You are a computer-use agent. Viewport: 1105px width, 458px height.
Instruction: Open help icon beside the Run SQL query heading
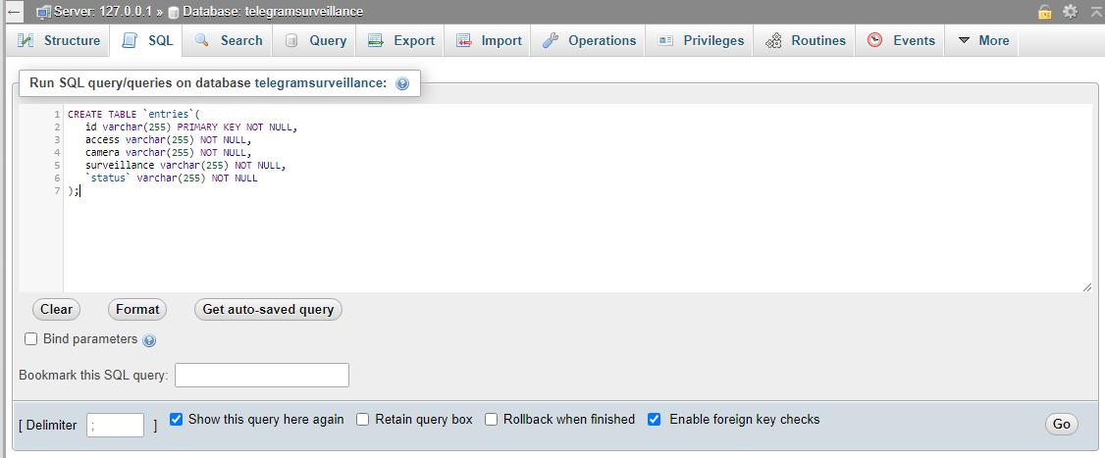point(402,83)
